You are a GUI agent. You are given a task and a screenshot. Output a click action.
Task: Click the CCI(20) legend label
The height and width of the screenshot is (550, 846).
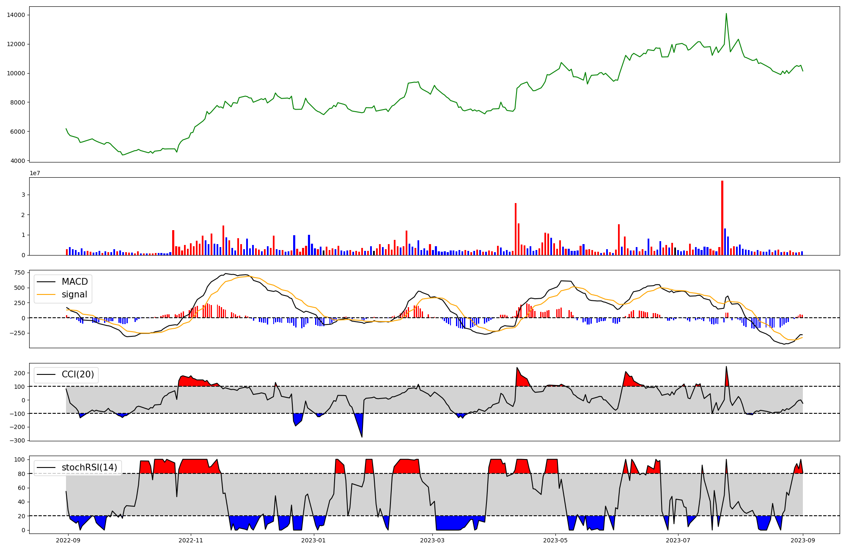point(78,374)
